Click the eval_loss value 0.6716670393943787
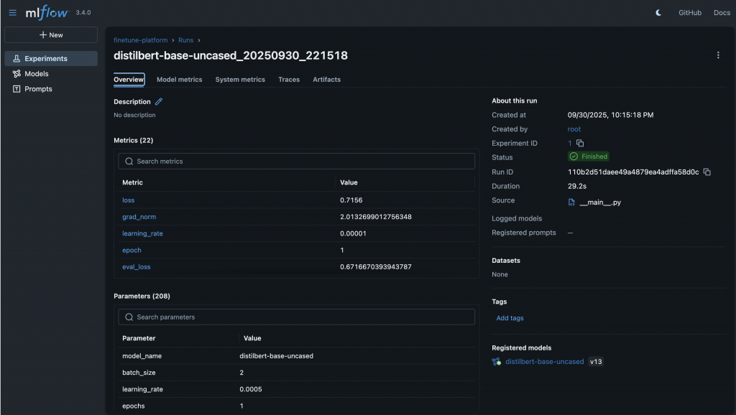This screenshot has width=736, height=415. (x=375, y=267)
